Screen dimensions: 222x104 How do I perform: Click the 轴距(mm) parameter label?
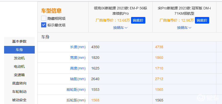(x=78, y=79)
